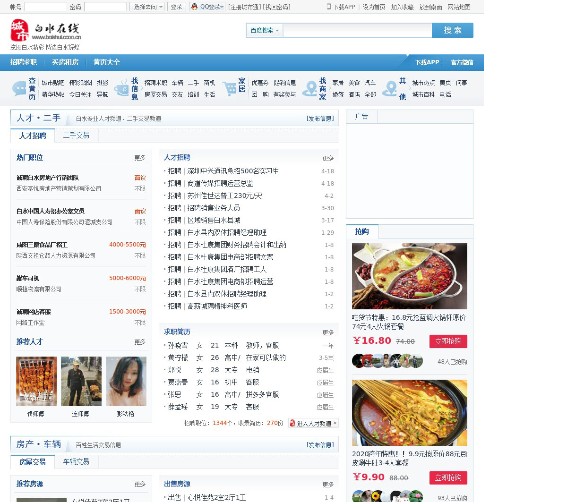Click the 白水在线 site logo
567x502 pixels.
pos(46,31)
